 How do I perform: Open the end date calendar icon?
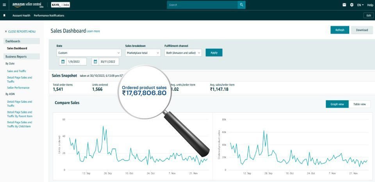point(96,62)
